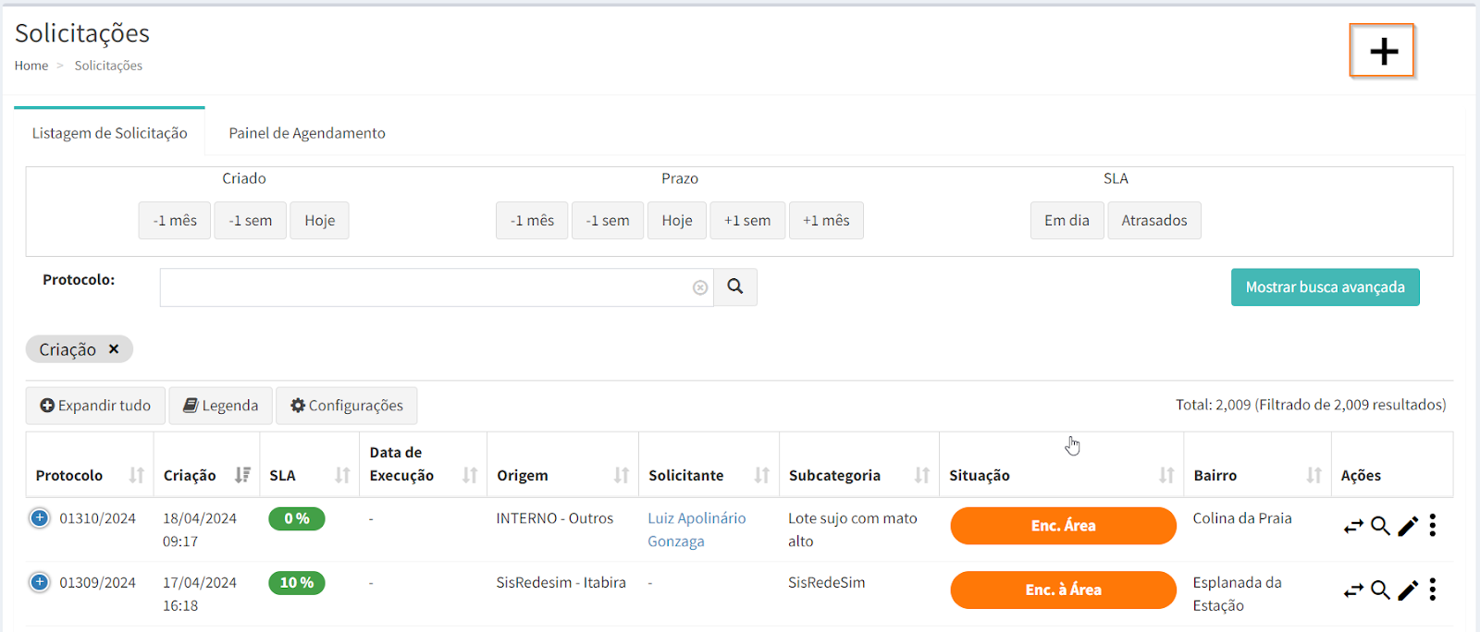Toggle the Criado Hoje filter

[319, 221]
